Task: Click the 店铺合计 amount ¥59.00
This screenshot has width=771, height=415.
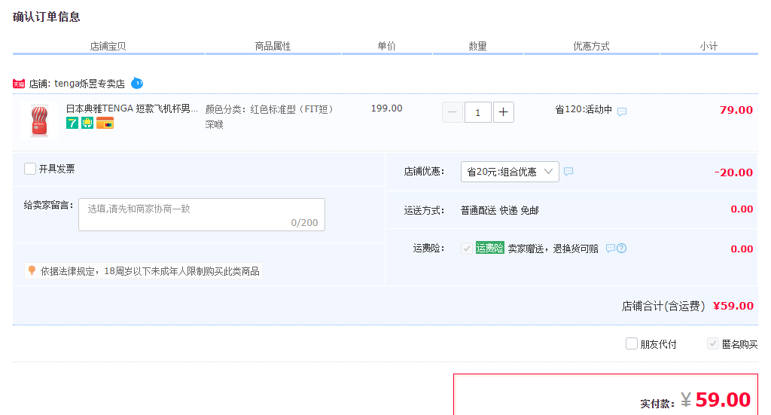Action: (x=733, y=306)
